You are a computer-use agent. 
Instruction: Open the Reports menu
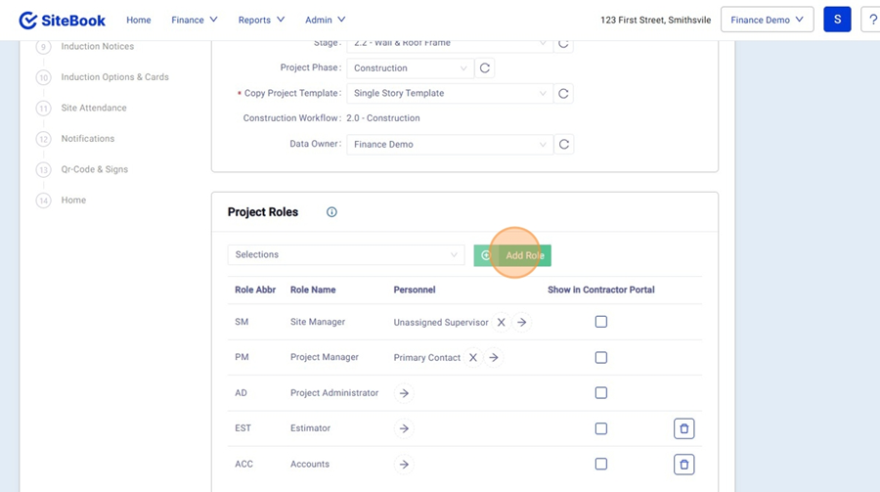click(261, 20)
